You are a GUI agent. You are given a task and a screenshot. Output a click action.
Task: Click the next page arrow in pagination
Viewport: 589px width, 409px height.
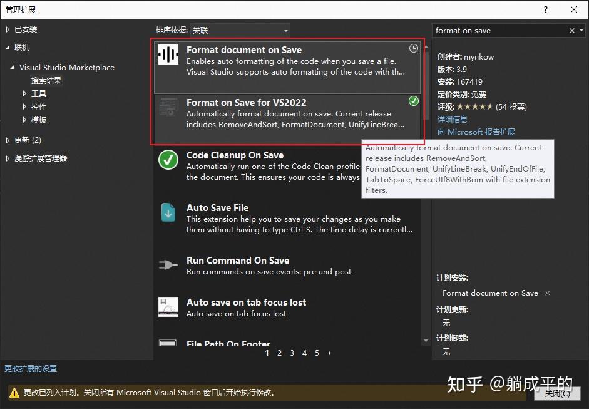[329, 353]
